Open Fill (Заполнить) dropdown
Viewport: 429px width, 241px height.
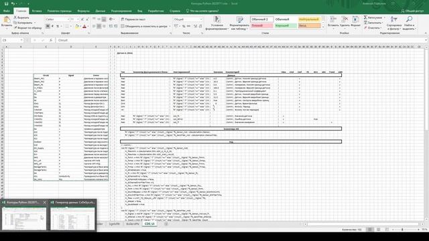(373, 23)
